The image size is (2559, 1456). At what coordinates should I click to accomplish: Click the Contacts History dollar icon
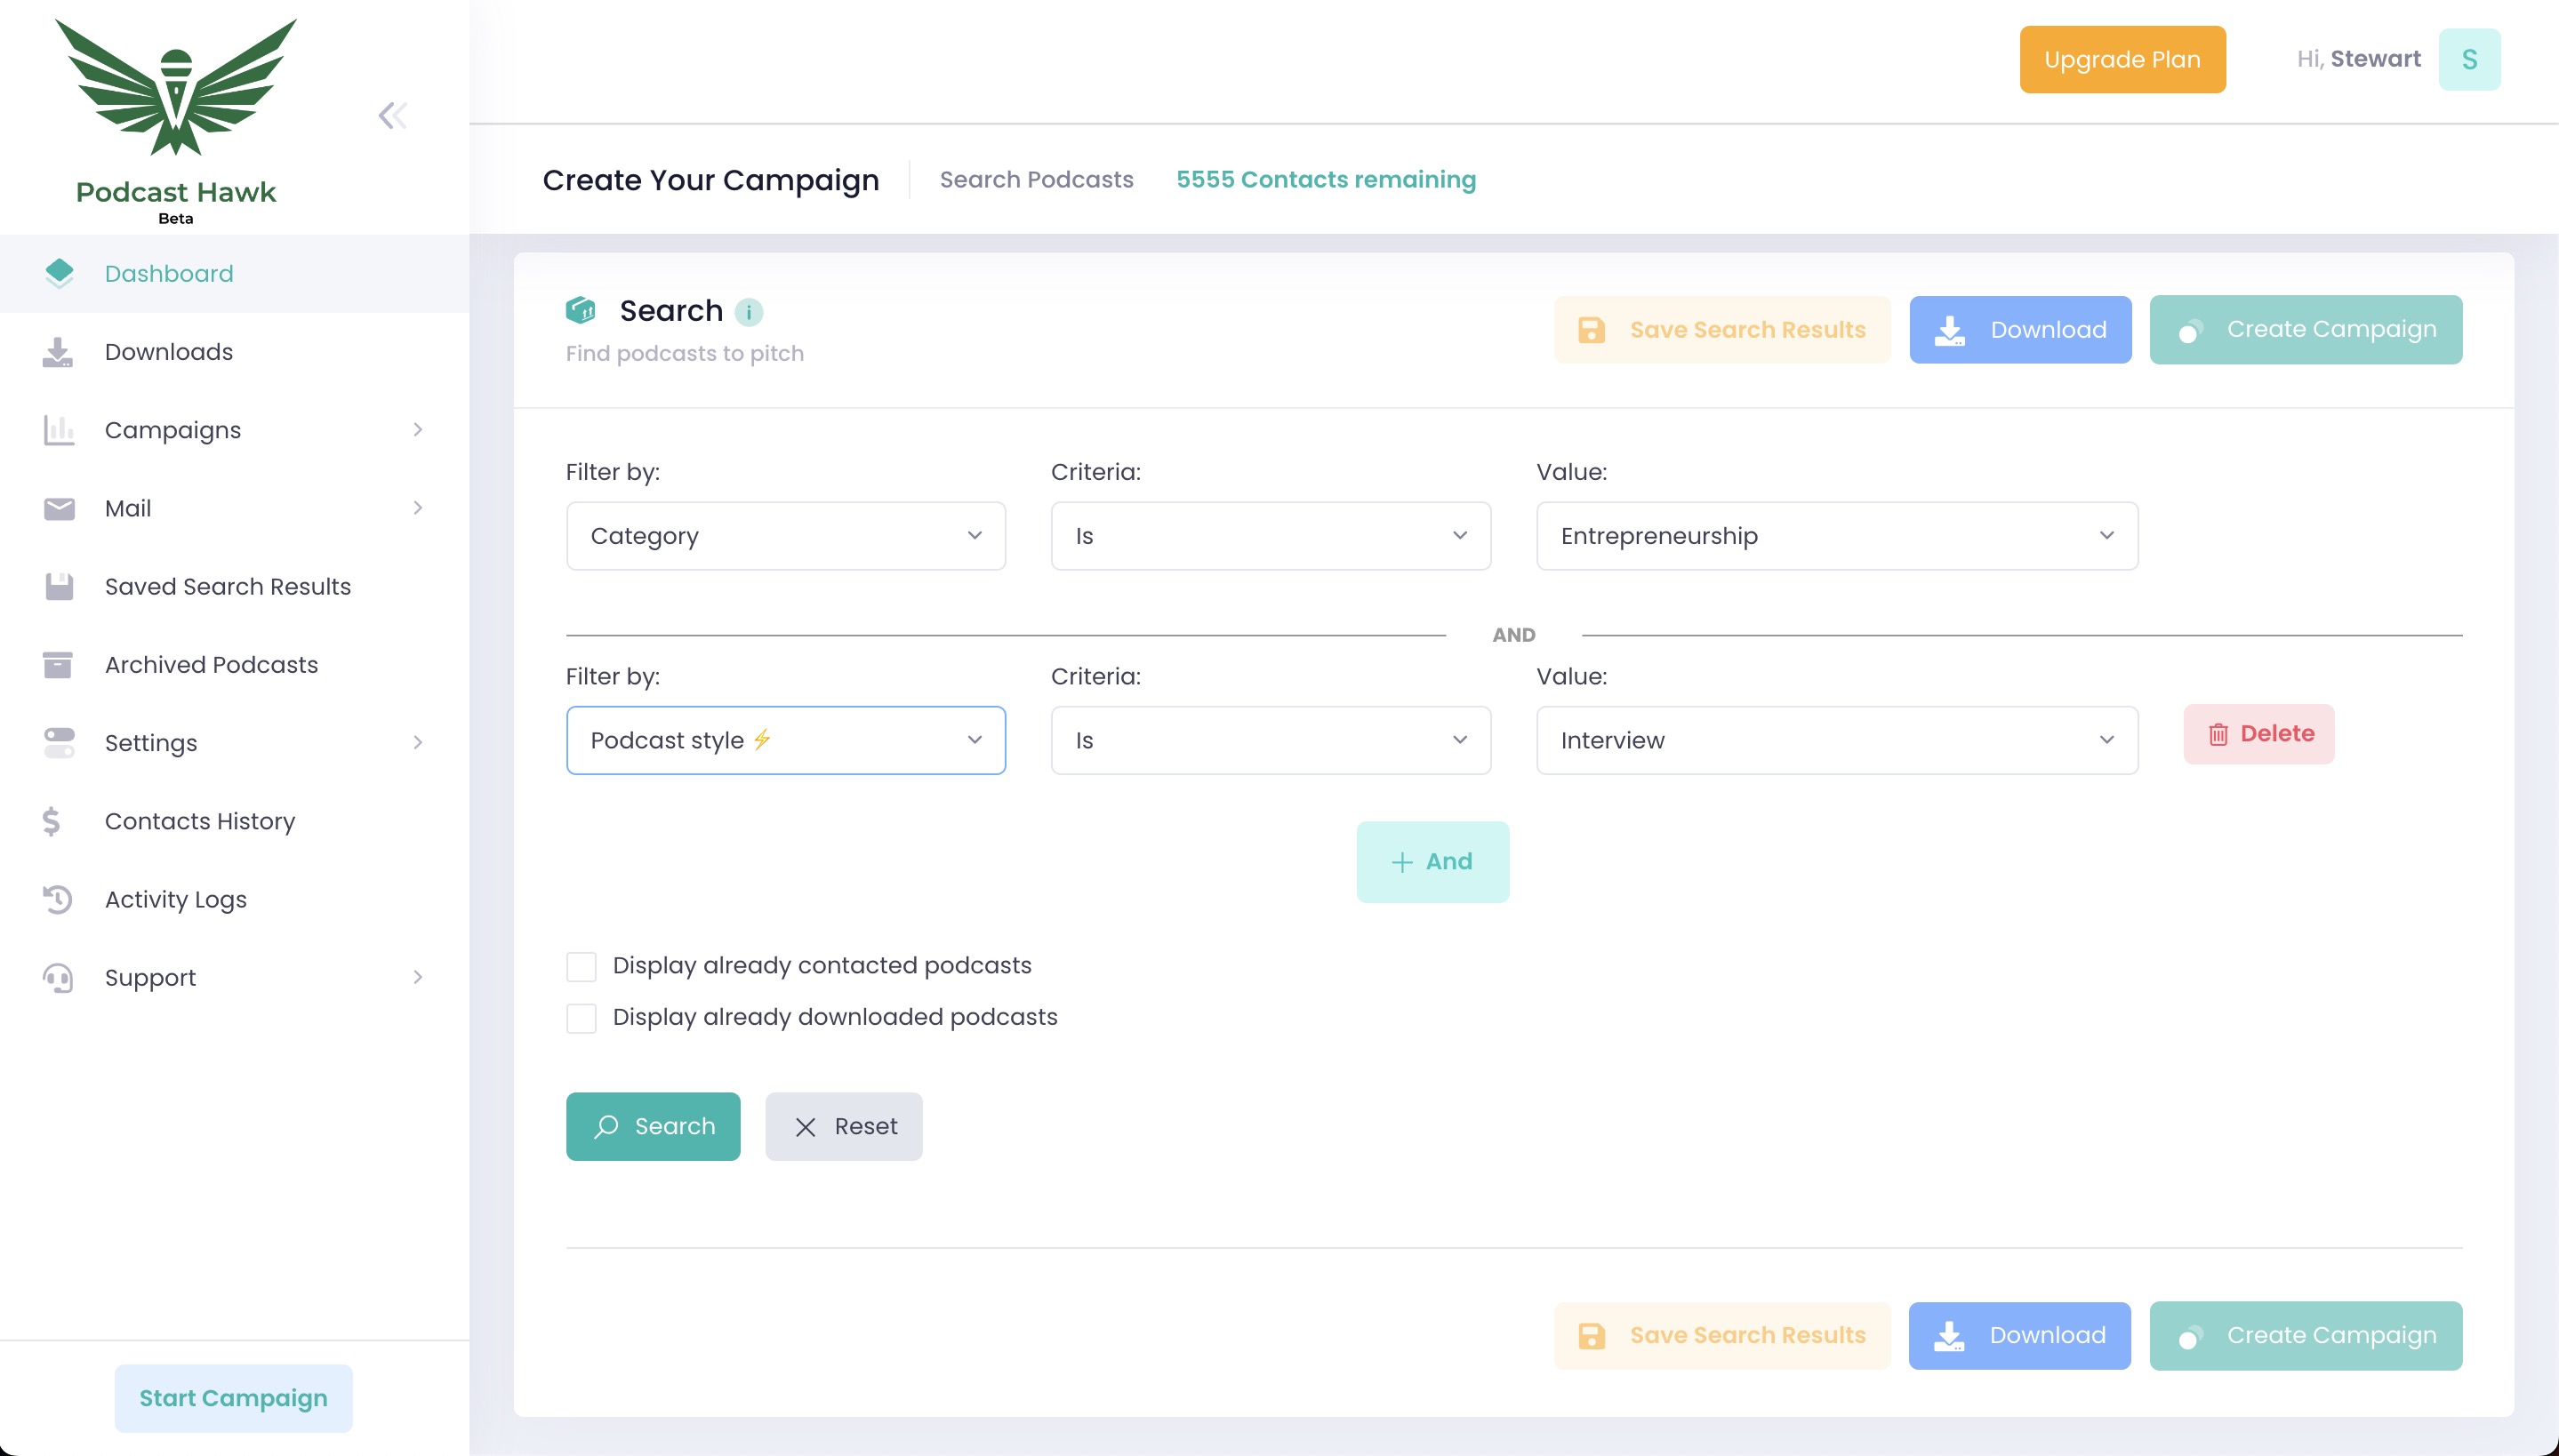tap(52, 821)
